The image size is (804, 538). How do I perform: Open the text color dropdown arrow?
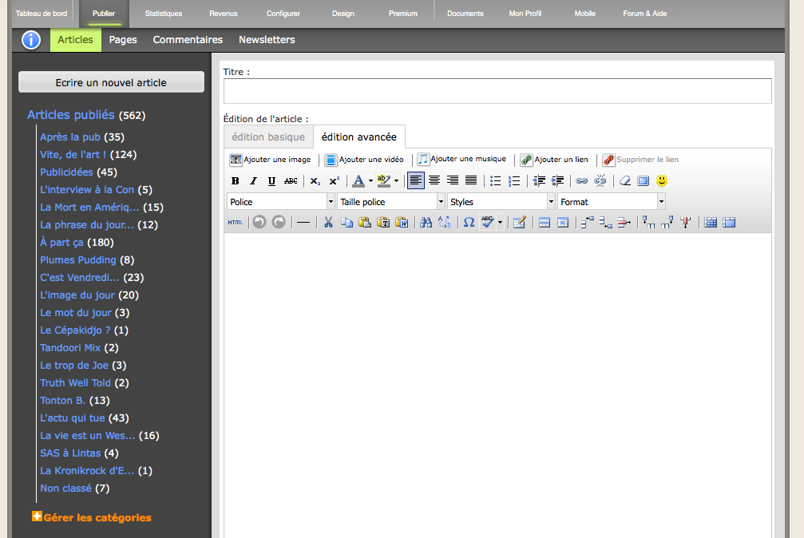[370, 180]
